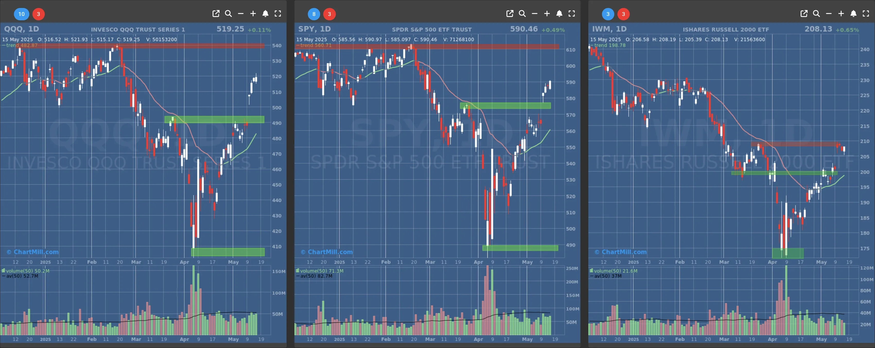Viewport: 875px width, 348px height.
Task: Click the SPY, 1D ticker title
Action: [314, 29]
